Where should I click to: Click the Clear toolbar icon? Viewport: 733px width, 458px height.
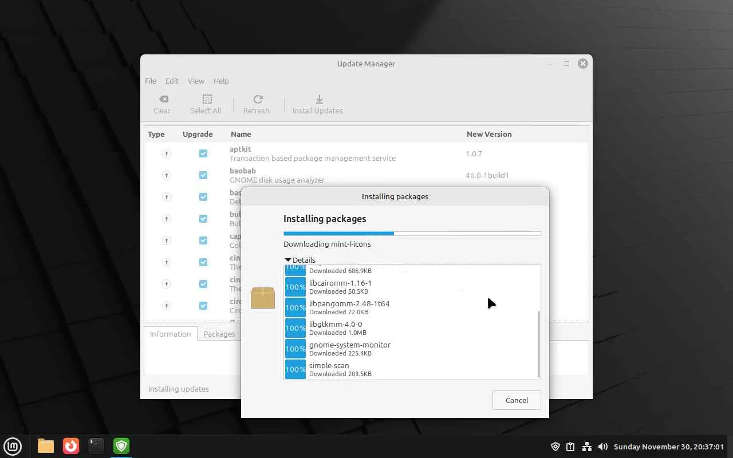[163, 99]
